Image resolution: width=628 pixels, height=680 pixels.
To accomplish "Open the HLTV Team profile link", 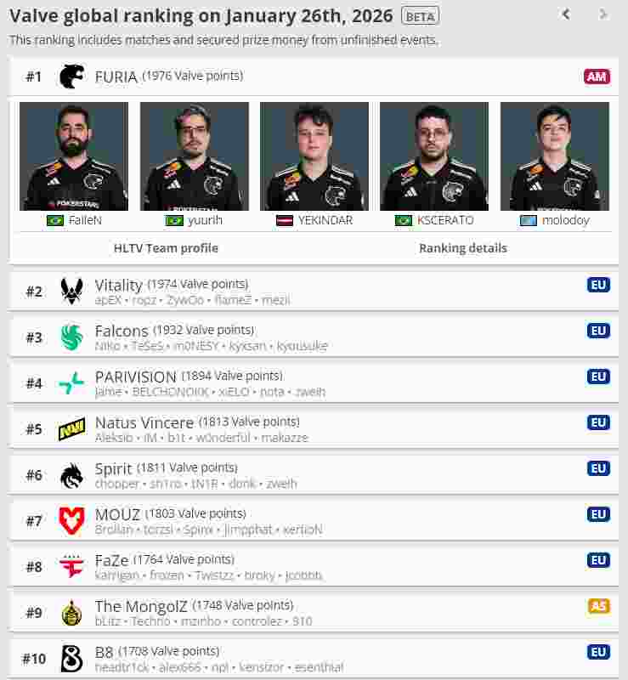I will click(x=166, y=248).
